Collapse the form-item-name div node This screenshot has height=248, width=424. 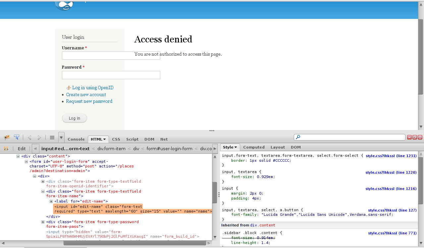coord(43,191)
